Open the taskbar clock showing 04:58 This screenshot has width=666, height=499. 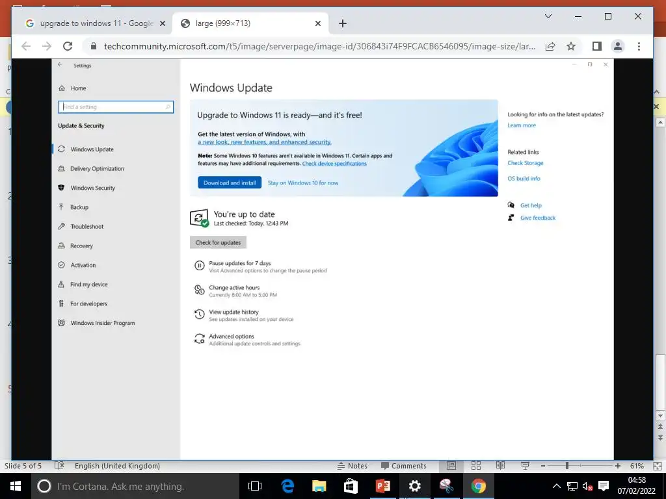(x=636, y=485)
